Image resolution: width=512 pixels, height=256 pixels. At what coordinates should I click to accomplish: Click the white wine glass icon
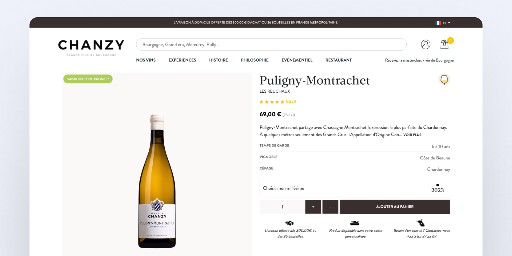point(444,79)
